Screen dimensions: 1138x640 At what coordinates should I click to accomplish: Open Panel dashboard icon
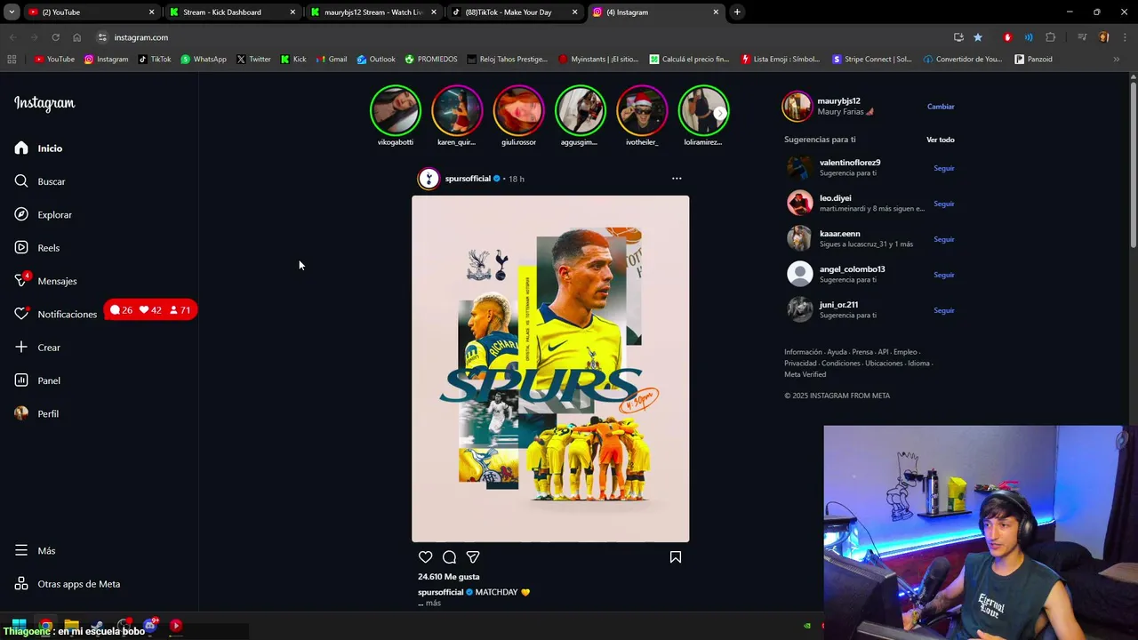[21, 380]
